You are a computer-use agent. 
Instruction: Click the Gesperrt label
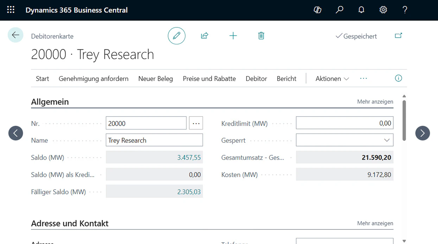(233, 140)
